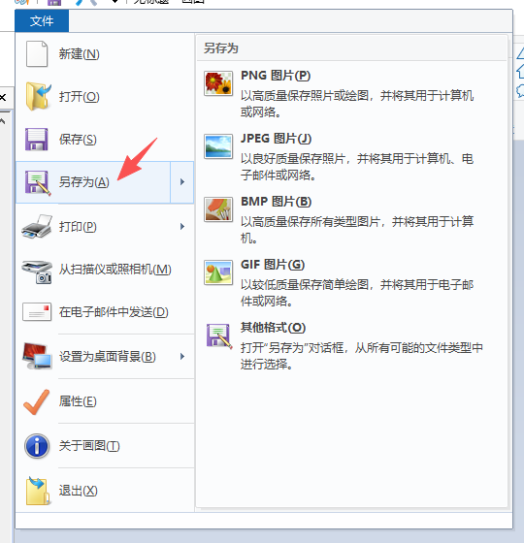Select 设置为桌面背景(B) entry
Viewport: 524px width, 543px height.
(105, 357)
